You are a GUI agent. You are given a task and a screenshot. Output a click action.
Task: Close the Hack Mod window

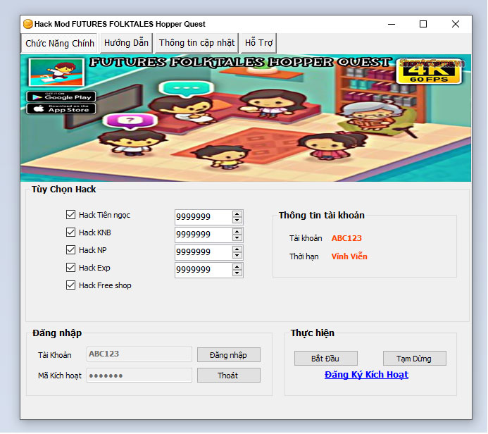[456, 24]
